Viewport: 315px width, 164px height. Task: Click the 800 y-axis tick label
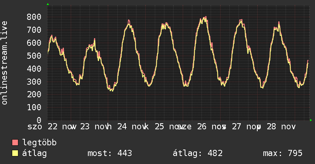34,17
